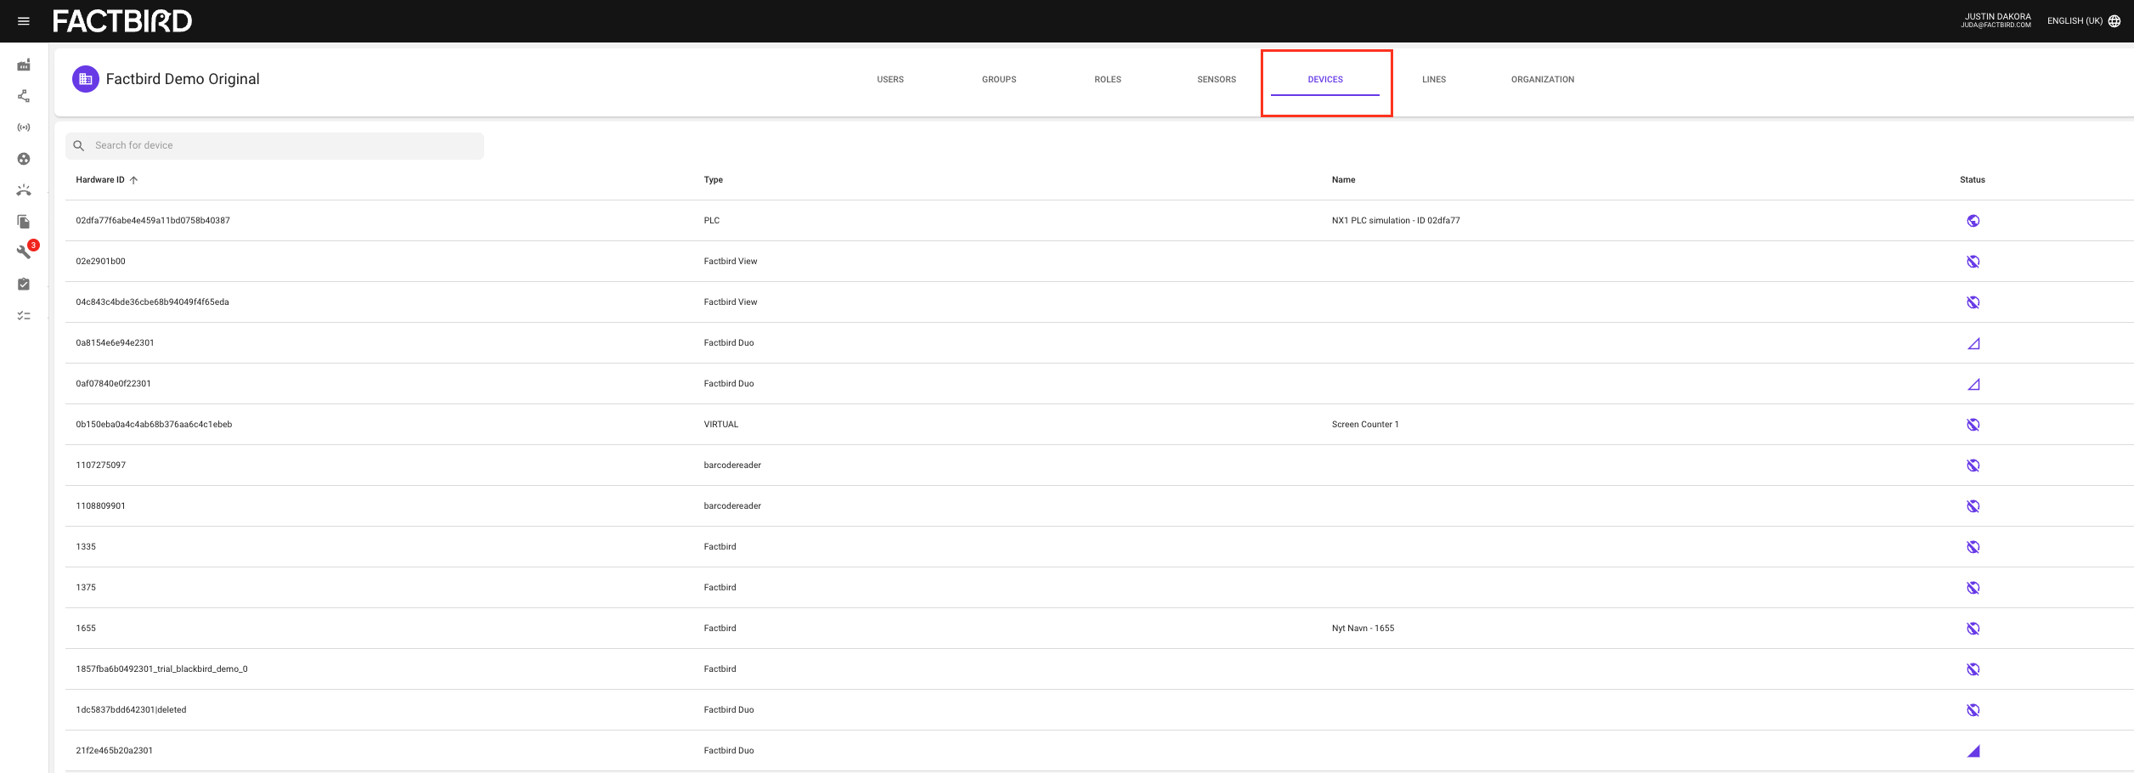Open the documents copy sidebar icon
The image size is (2134, 773).
[x=24, y=222]
